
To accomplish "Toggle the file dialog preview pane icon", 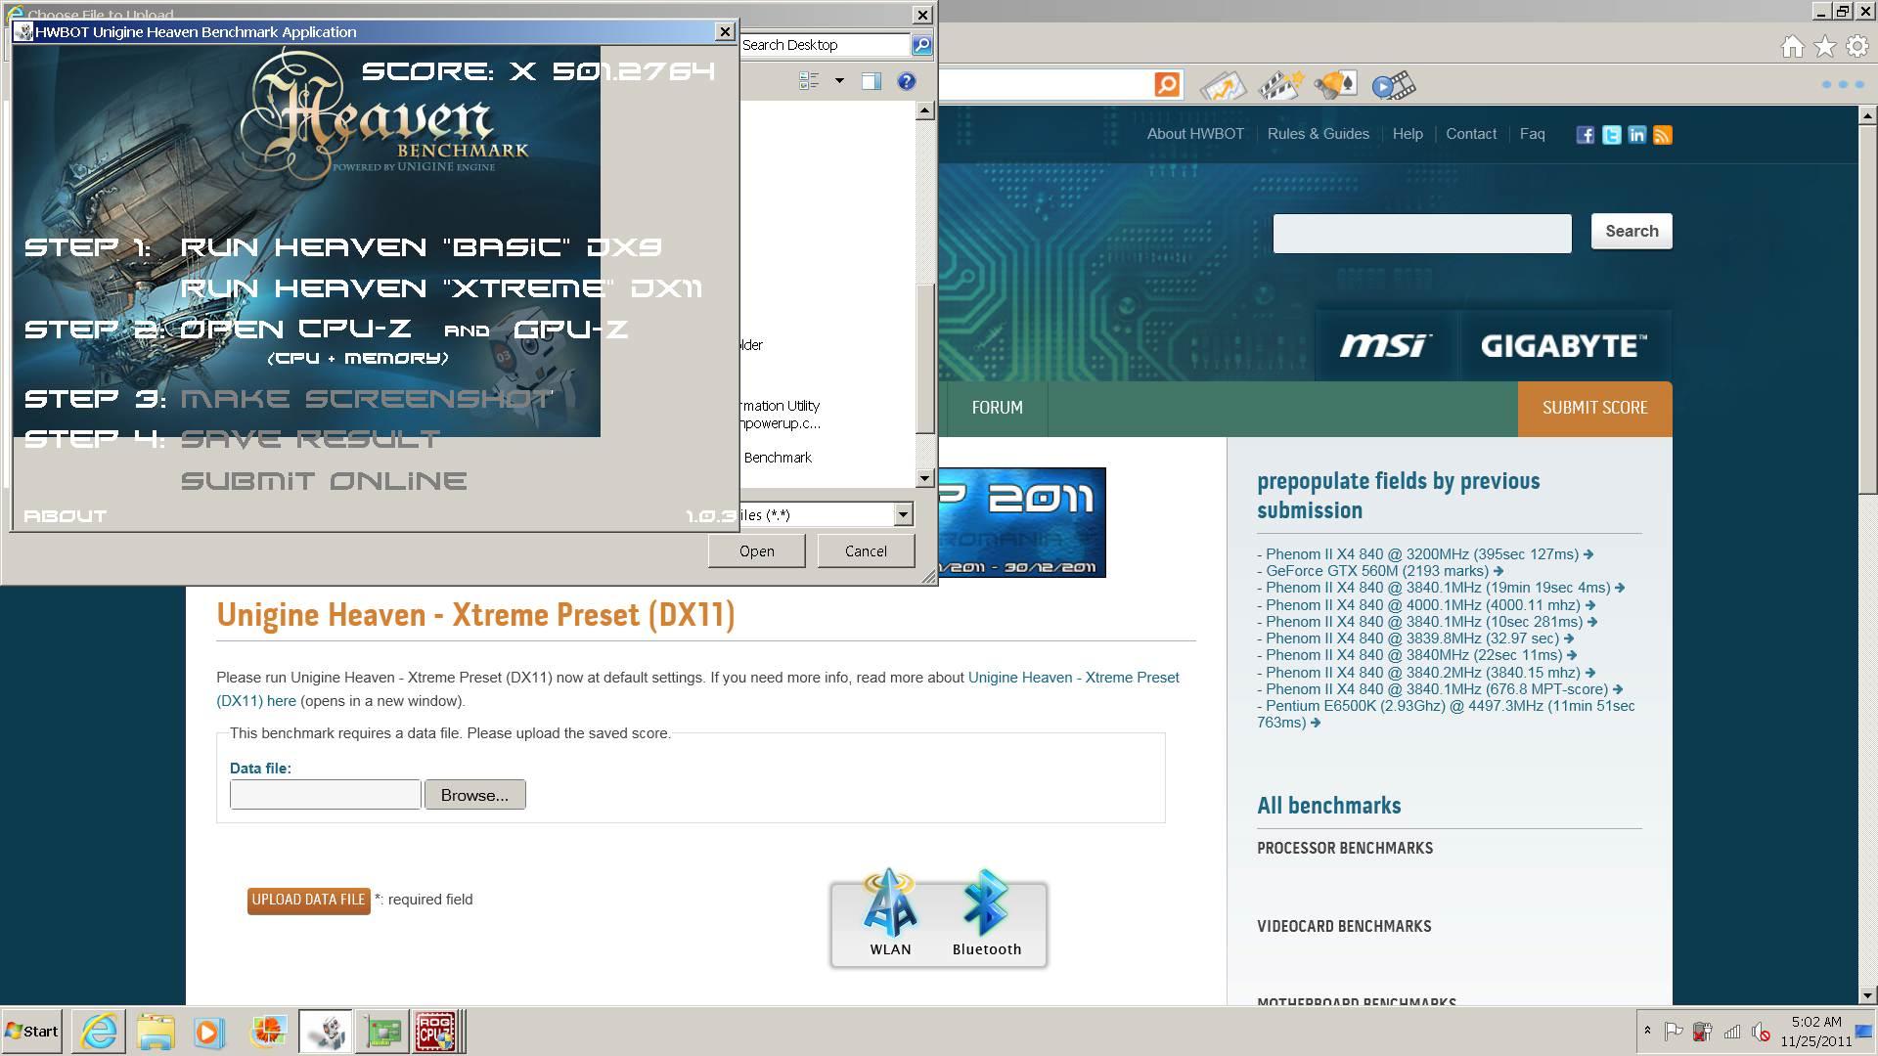I will pos(871,81).
